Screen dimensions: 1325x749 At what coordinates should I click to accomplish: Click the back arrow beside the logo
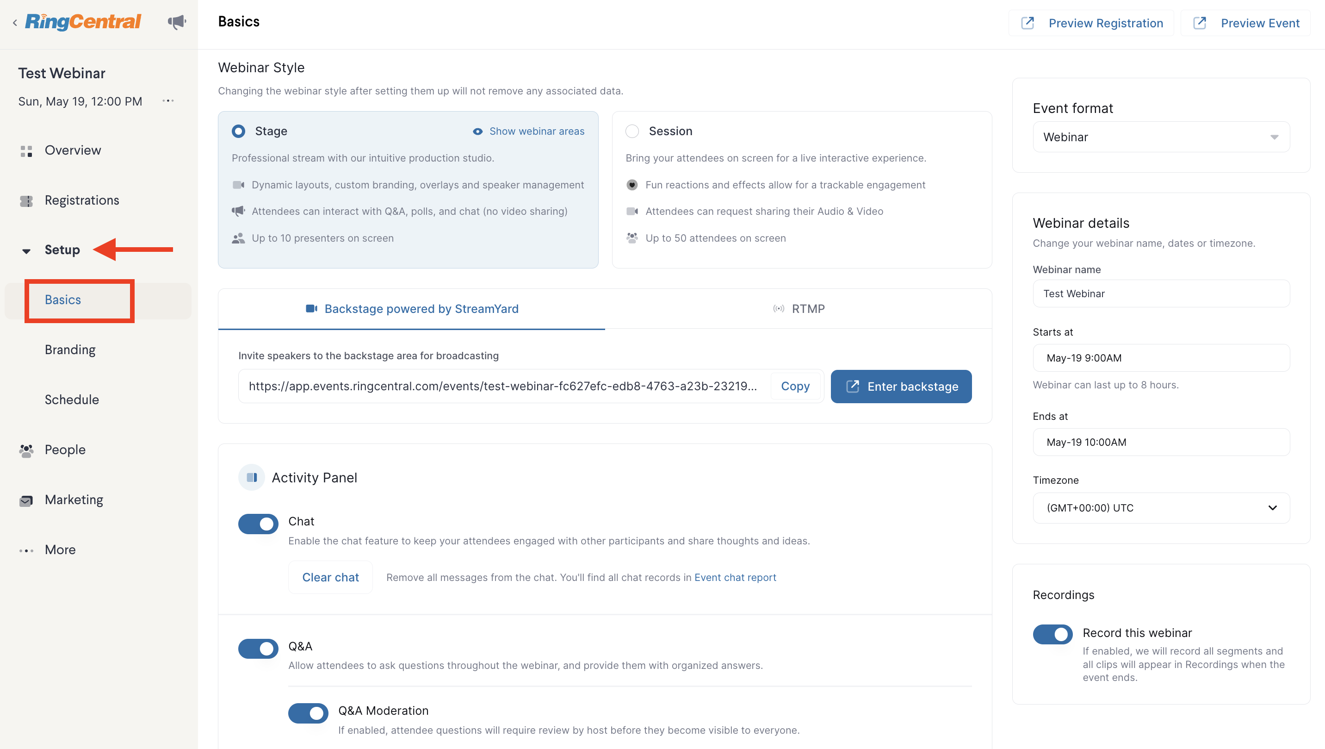tap(14, 22)
